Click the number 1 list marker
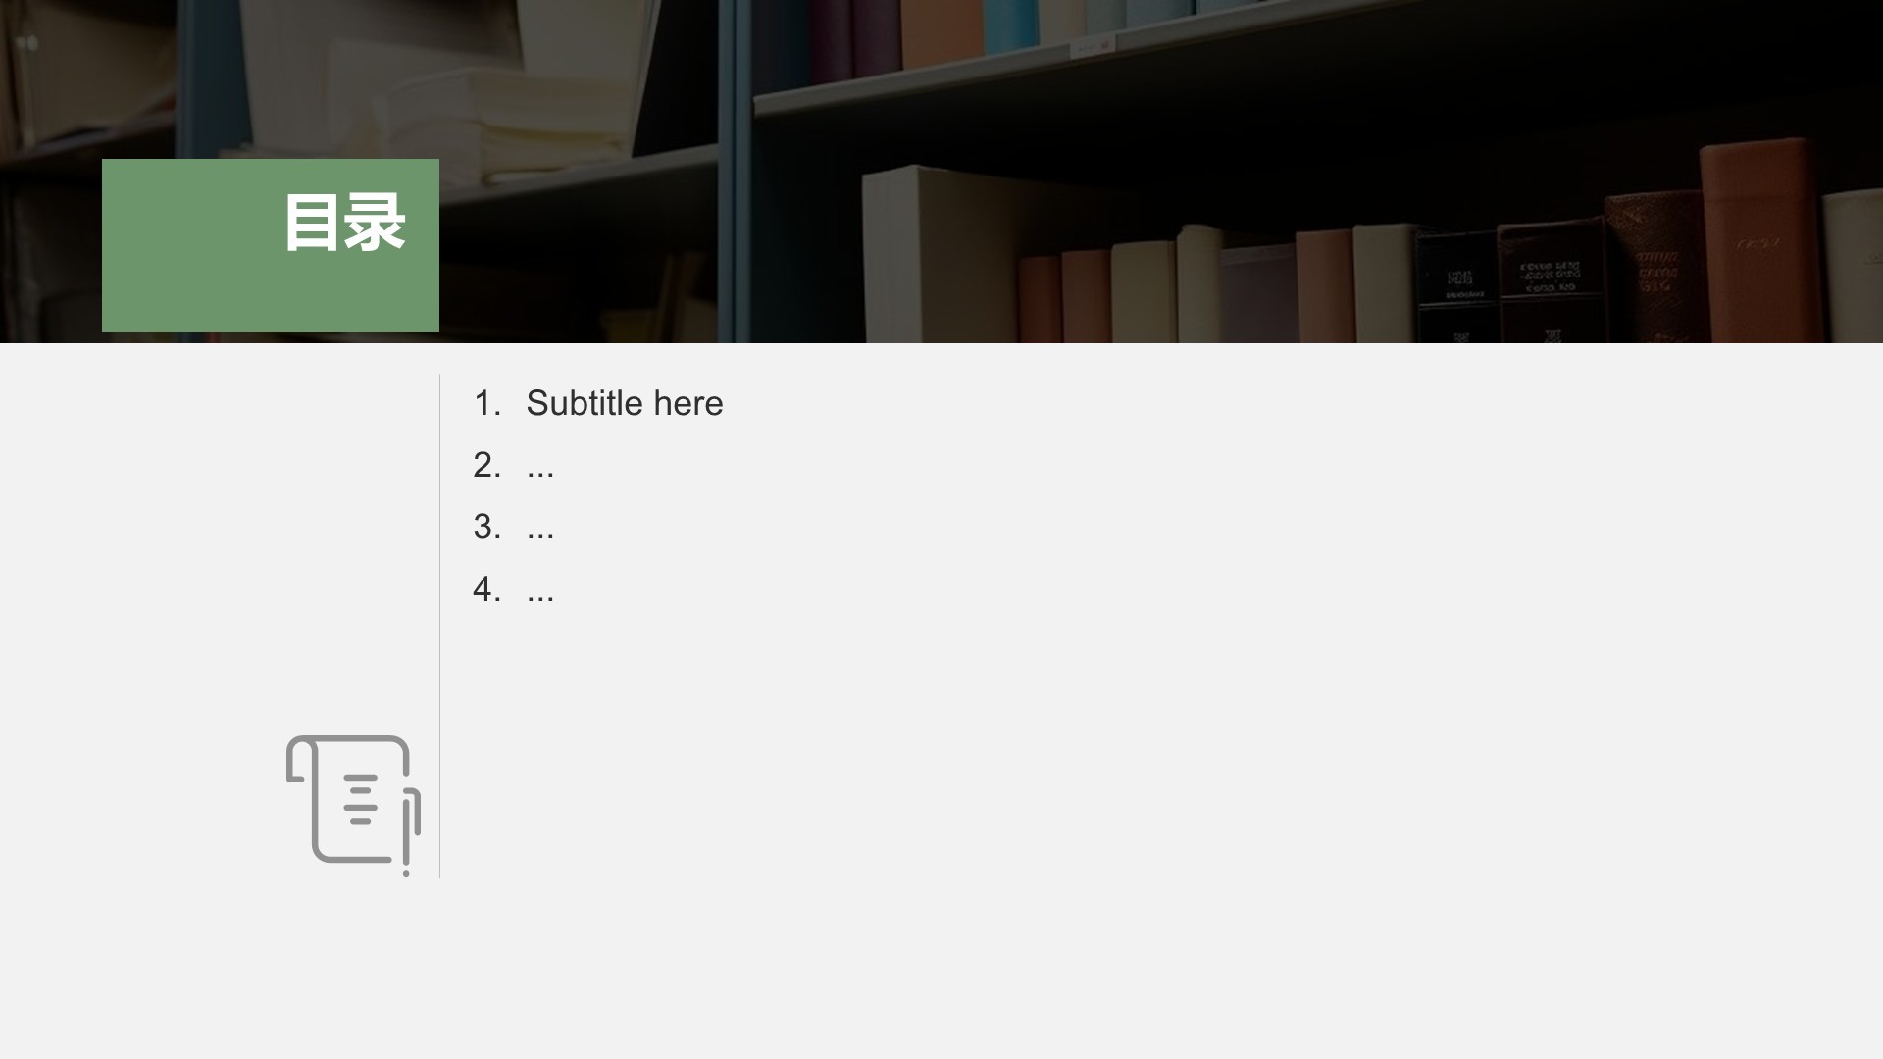 486,403
